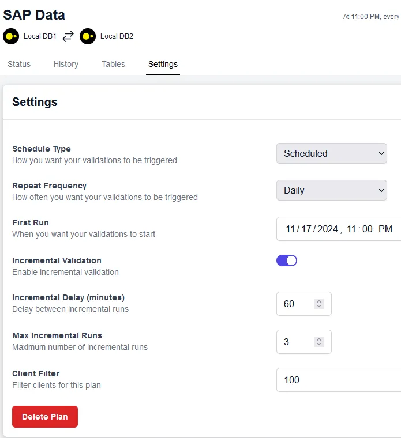Open the History tab
This screenshot has height=438, width=401.
(66, 64)
